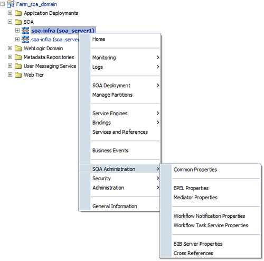
Task: Click the SOA folder icon
Action: coord(18,22)
